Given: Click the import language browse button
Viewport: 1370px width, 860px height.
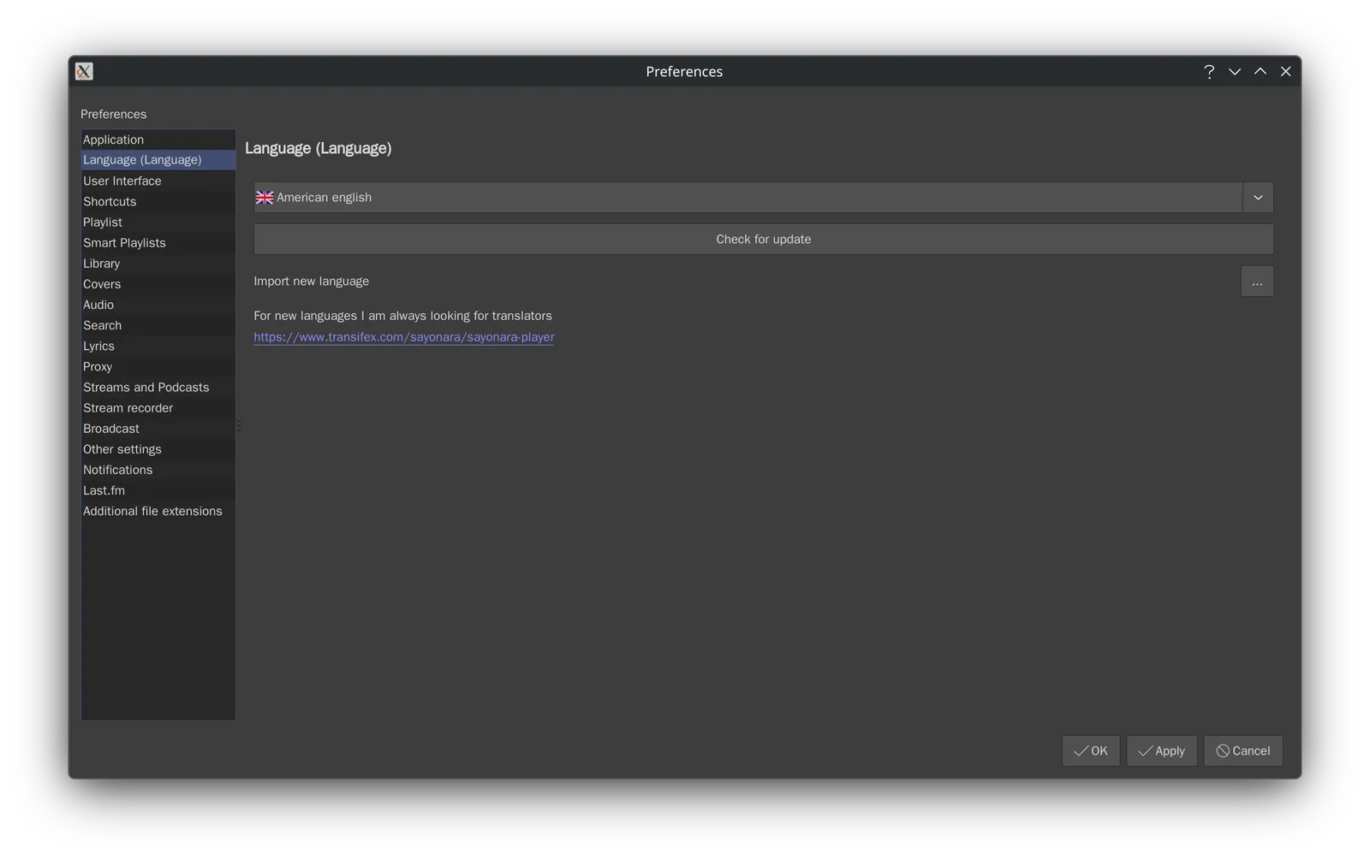Looking at the screenshot, I should [1257, 282].
